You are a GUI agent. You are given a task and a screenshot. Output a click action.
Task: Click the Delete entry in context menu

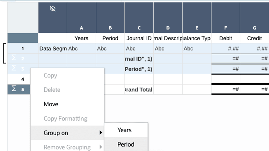[52, 90]
